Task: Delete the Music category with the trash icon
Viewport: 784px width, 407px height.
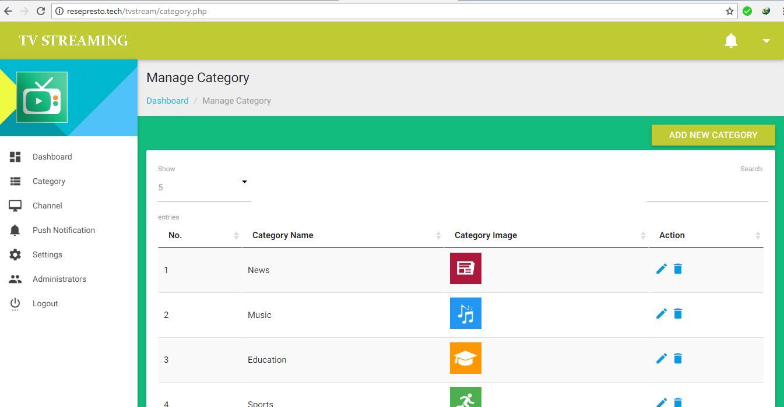Action: (x=678, y=314)
